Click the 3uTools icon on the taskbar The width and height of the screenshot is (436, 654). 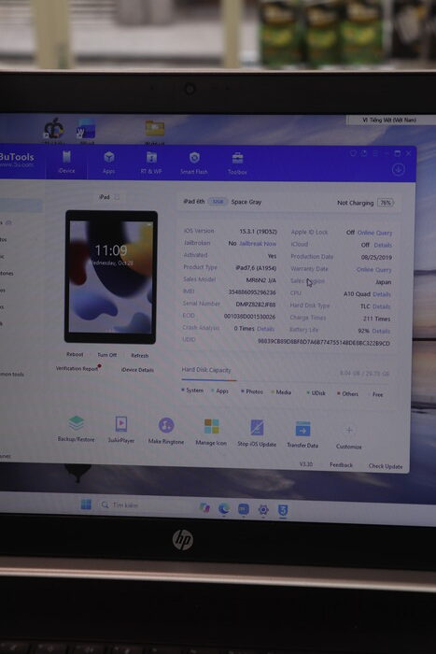click(283, 510)
